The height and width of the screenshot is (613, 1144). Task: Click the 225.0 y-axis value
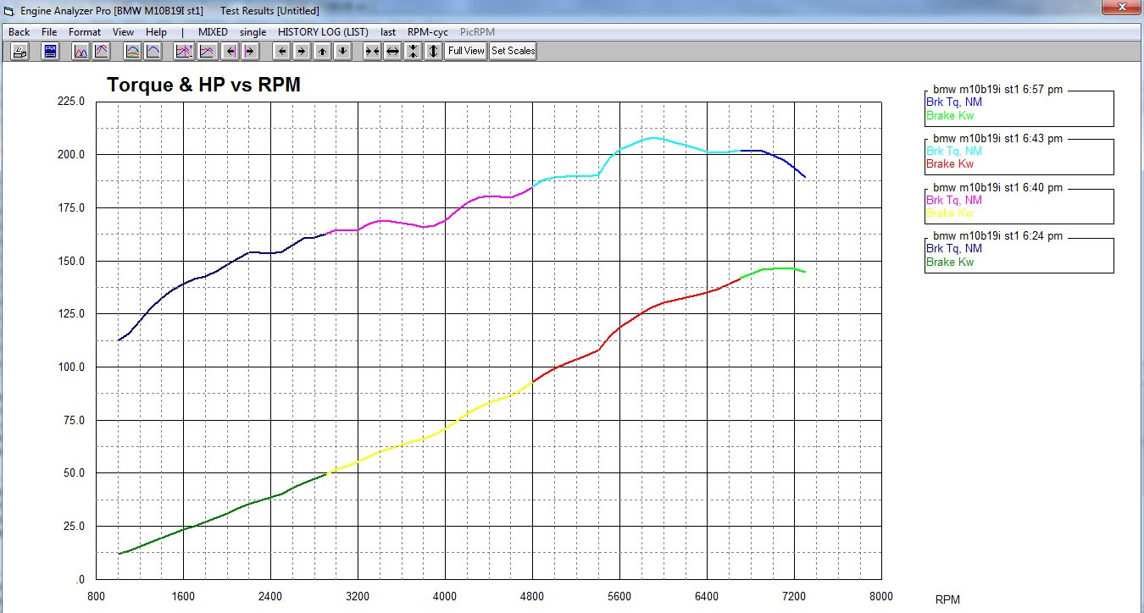pos(70,102)
